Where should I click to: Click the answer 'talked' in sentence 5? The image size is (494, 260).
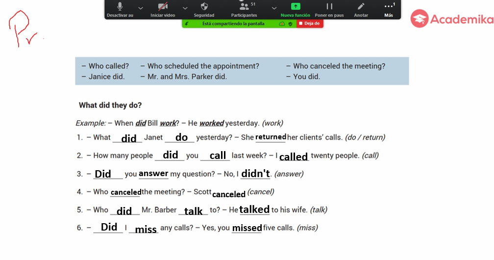254,209
